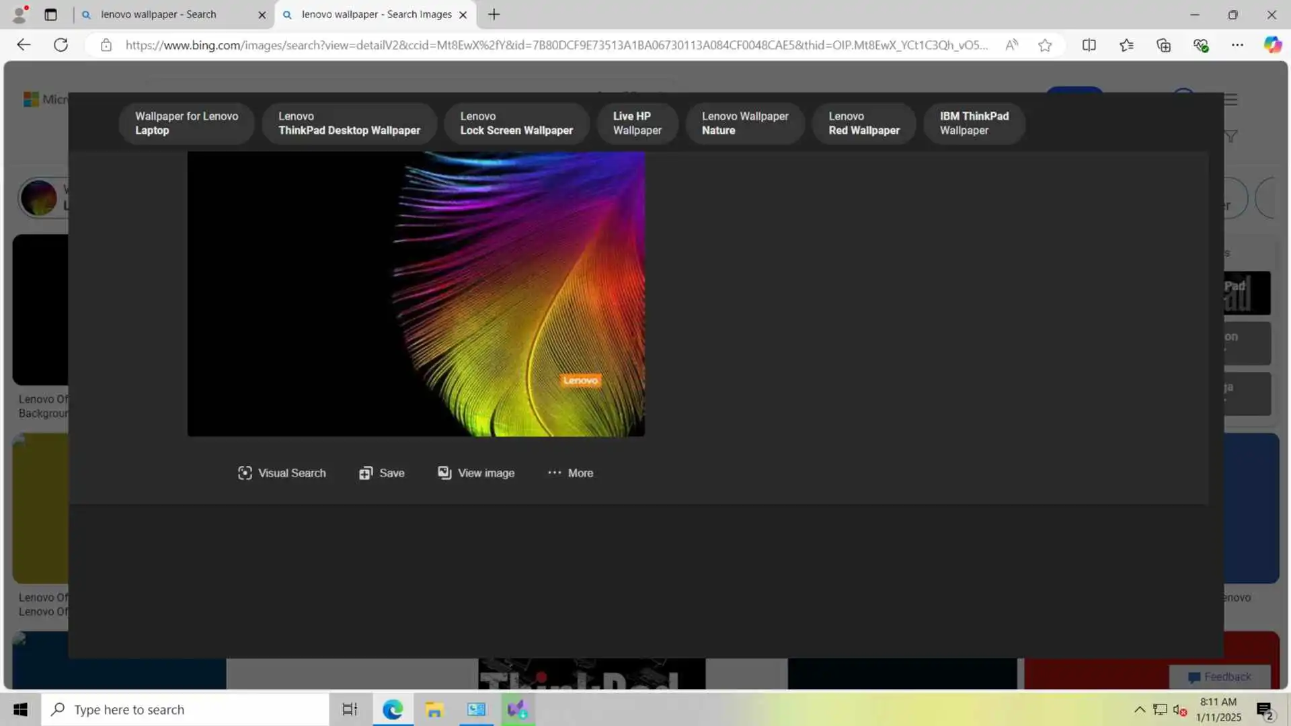Show hidden system tray icons
The image size is (1291, 726).
1139,709
